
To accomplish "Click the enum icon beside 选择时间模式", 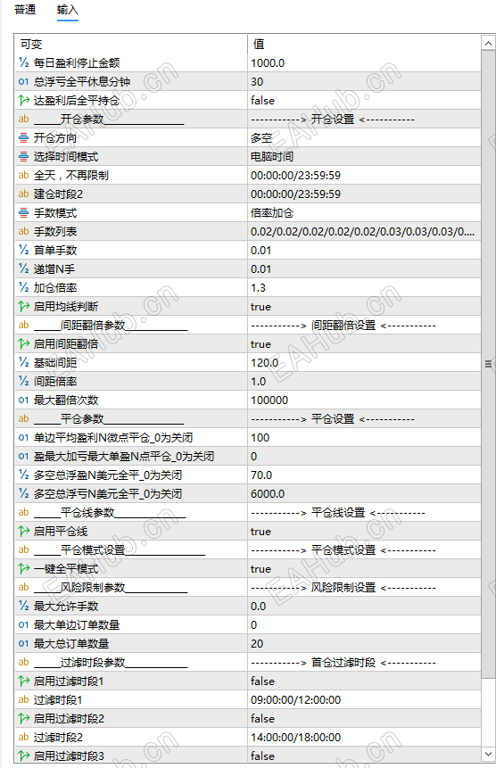I will (23, 156).
